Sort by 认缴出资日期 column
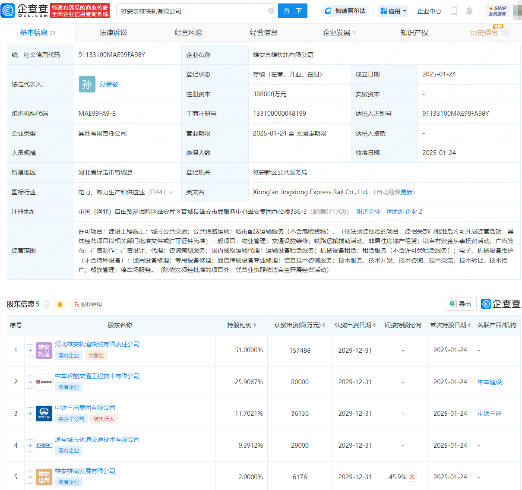The width and height of the screenshot is (522, 490). coord(374,325)
